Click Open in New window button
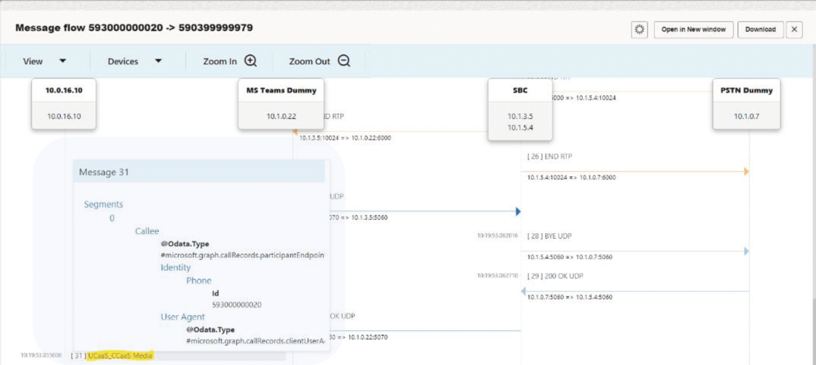816x365 pixels. coord(693,30)
